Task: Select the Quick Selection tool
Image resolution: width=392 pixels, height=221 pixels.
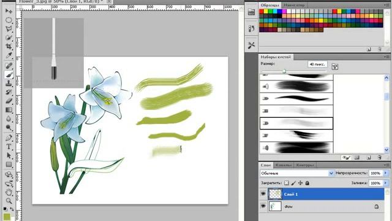Action: pyautogui.click(x=9, y=38)
